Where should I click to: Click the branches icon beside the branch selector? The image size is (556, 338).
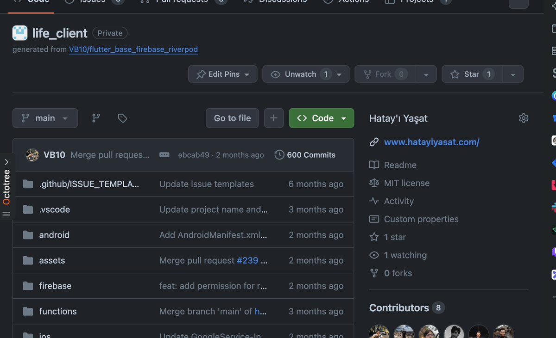[x=96, y=118]
